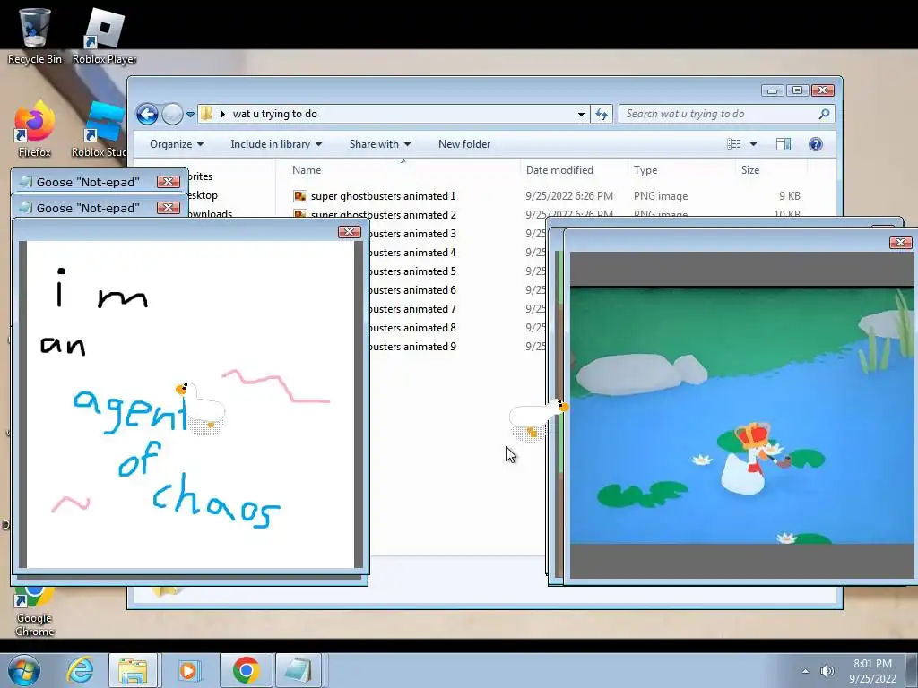
Task: Click the 9/25/2022 6:26 PM date of animated 1
Action: pos(569,196)
